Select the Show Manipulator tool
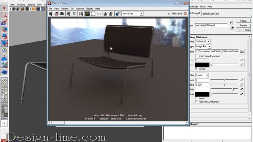This screenshot has width=253, height=142. 4,65
